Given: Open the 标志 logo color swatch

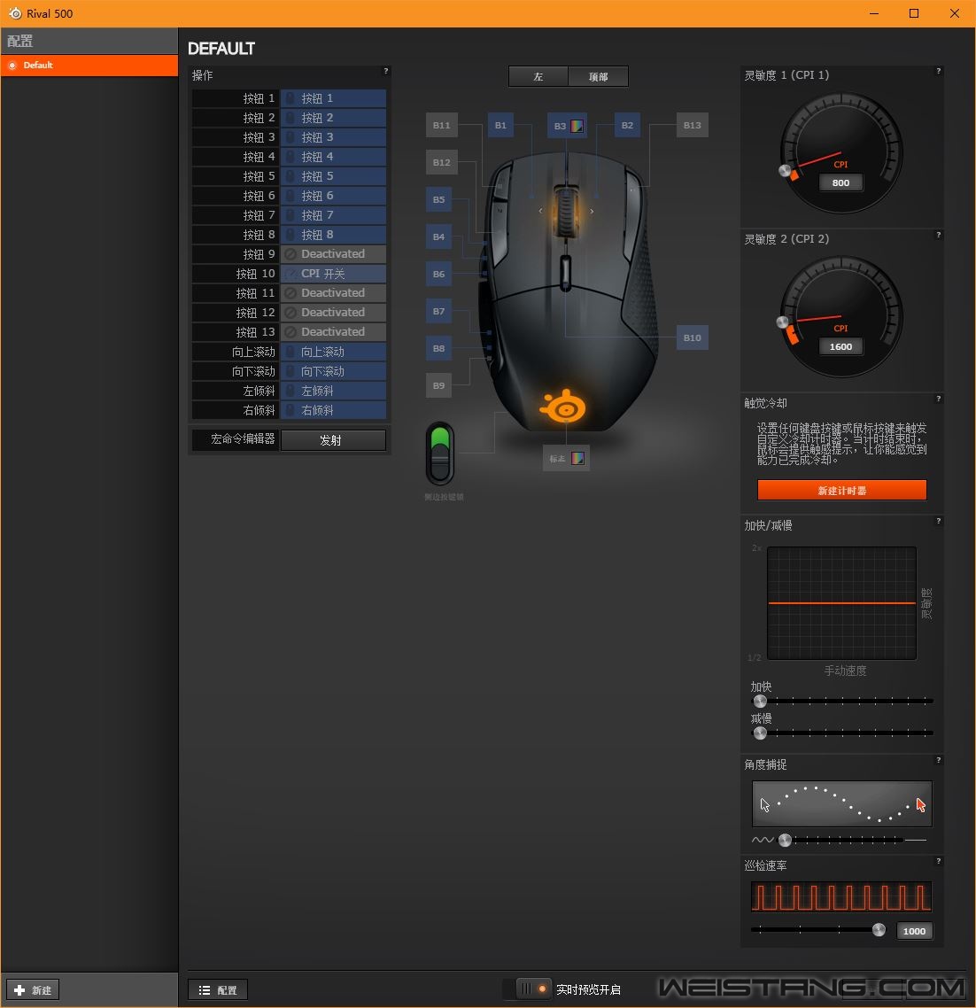Looking at the screenshot, I should coord(578,458).
